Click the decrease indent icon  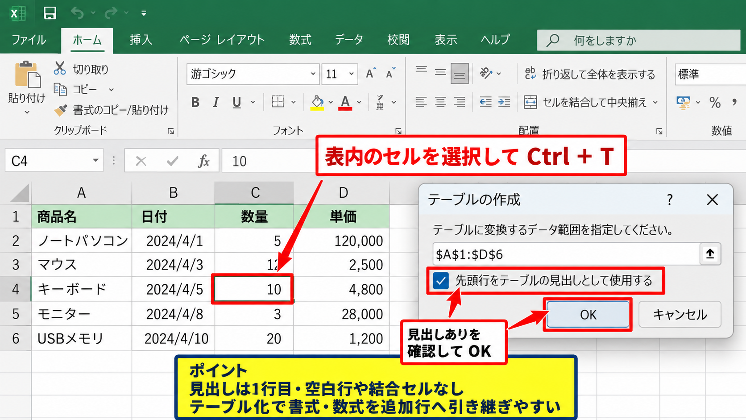tap(485, 102)
